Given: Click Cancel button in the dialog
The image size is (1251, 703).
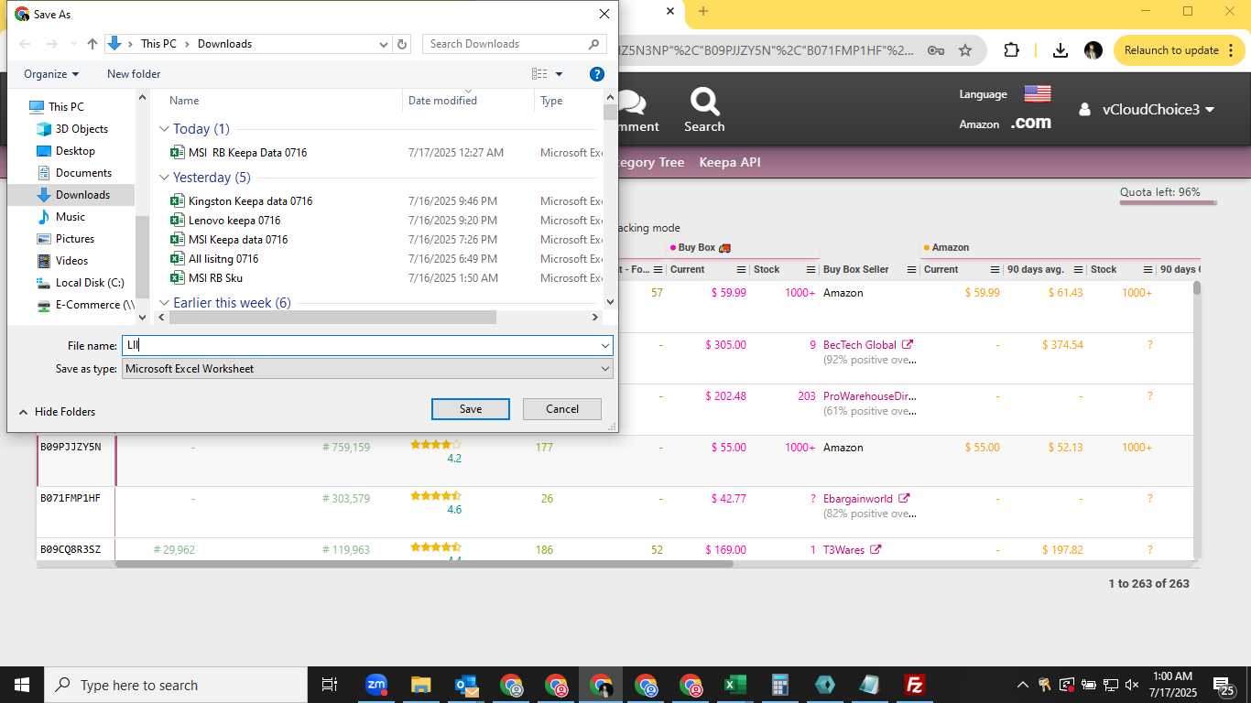Looking at the screenshot, I should tap(562, 409).
